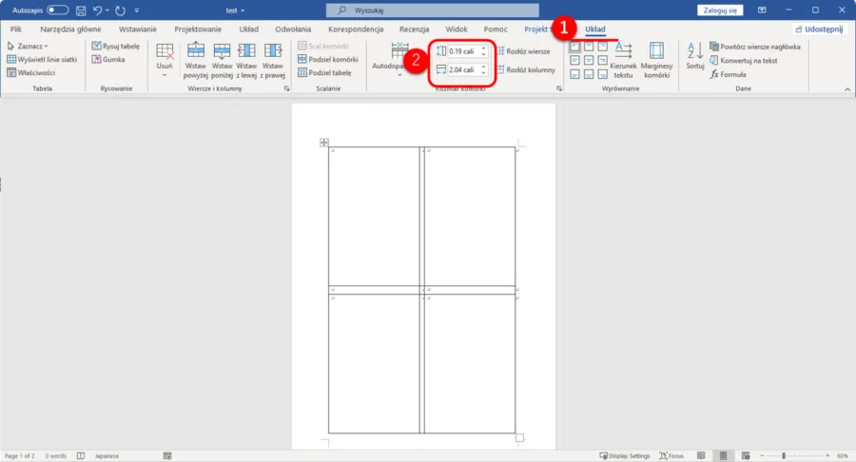
Task: Collapse the ribbon with the chevron
Action: coord(847,88)
